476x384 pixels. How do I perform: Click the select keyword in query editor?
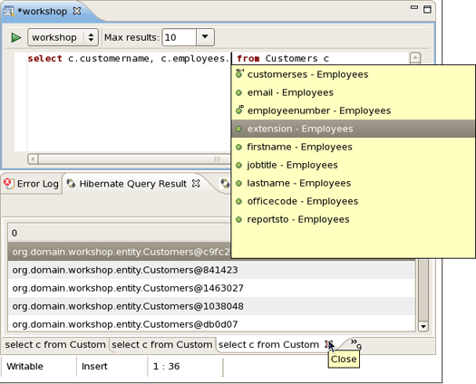point(45,58)
